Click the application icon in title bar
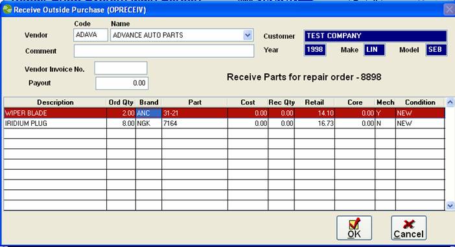The image size is (455, 247). click(x=7, y=9)
